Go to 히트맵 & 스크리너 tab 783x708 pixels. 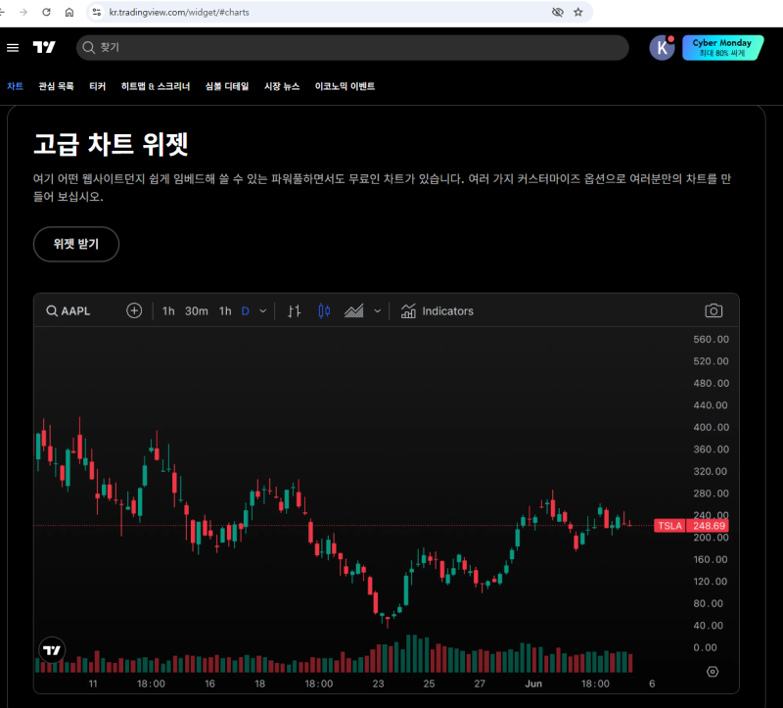click(x=156, y=86)
